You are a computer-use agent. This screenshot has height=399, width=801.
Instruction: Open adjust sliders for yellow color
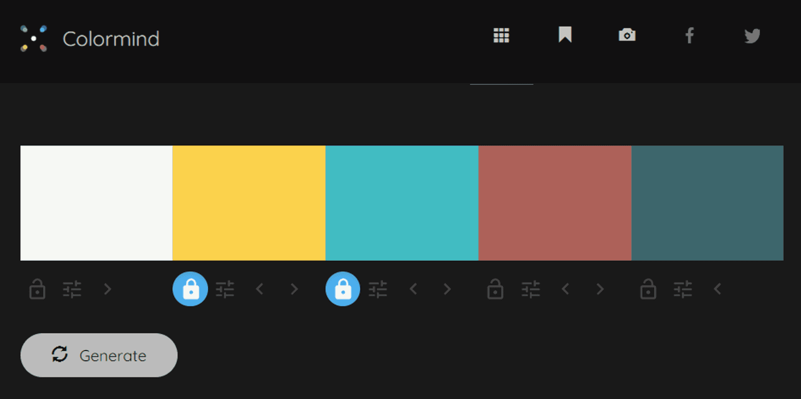[x=225, y=289]
